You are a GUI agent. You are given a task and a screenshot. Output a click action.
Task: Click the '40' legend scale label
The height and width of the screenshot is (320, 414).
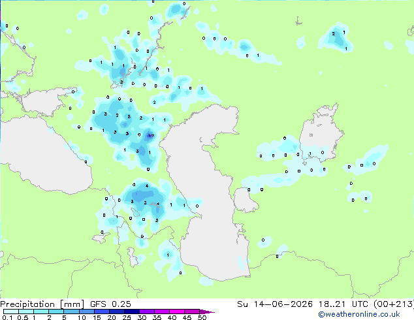coord(172,317)
